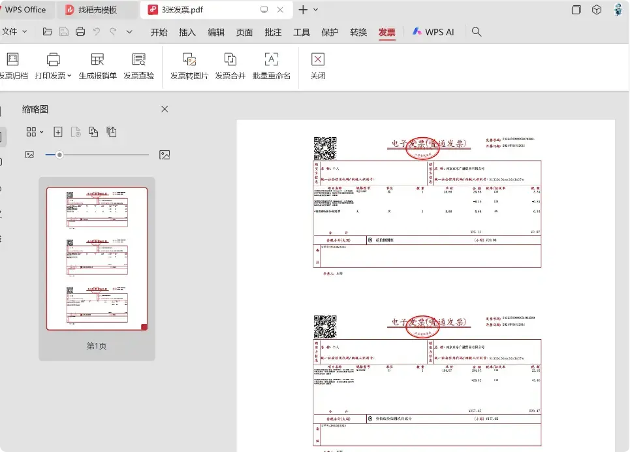Image resolution: width=630 pixels, height=452 pixels.
Task: Select the copy pages icon in thumbnail panel
Action: (x=94, y=131)
